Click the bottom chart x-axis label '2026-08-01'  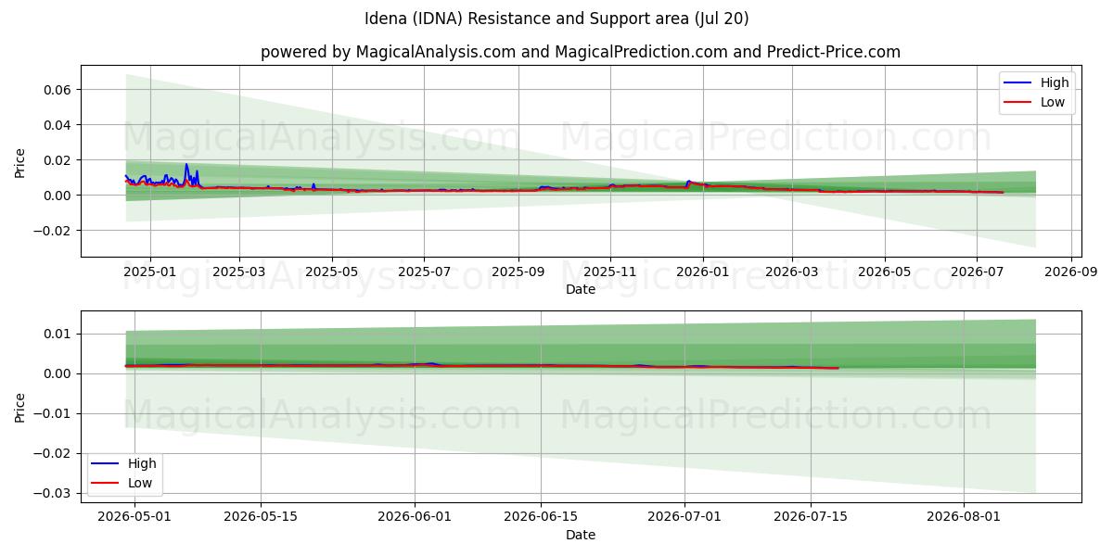tap(965, 517)
